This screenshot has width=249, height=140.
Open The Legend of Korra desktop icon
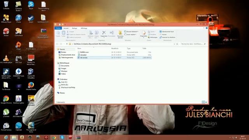(x=31, y=128)
